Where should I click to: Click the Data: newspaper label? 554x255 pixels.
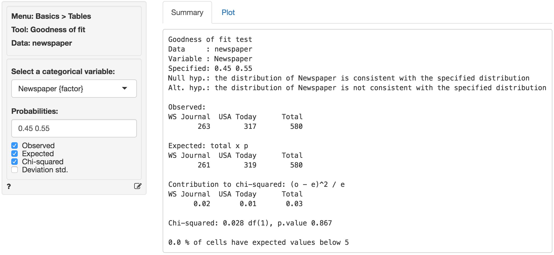pyautogui.click(x=41, y=43)
